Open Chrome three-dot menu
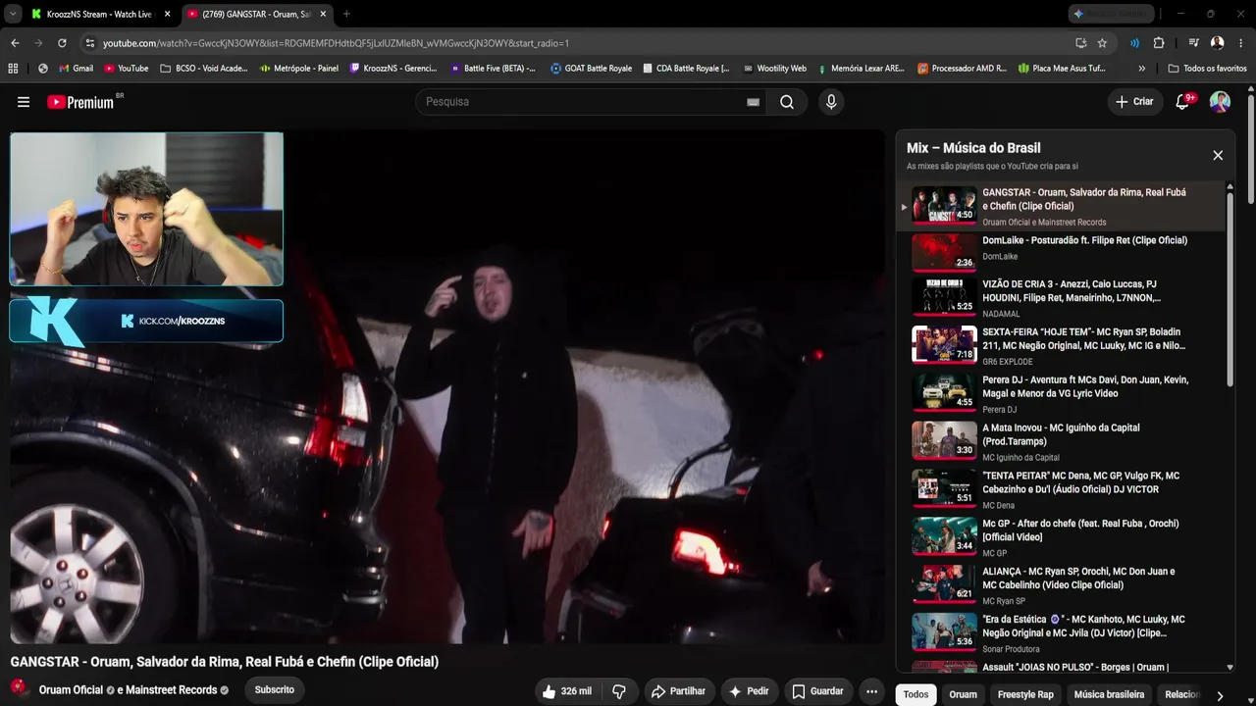 click(x=1240, y=43)
